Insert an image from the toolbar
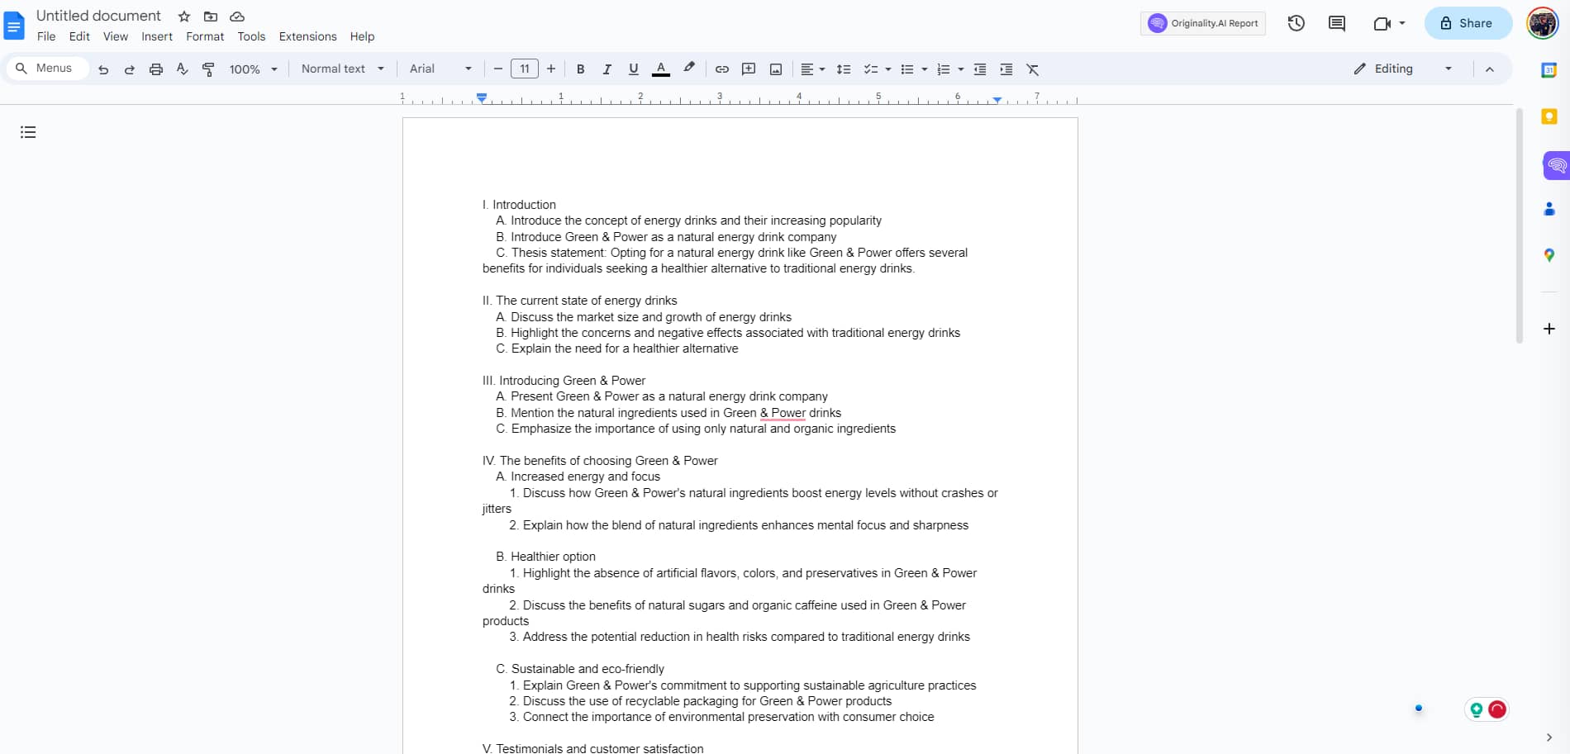 775,69
